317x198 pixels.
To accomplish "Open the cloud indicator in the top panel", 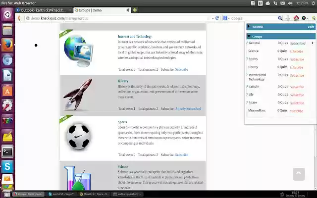I will click(x=267, y=3).
